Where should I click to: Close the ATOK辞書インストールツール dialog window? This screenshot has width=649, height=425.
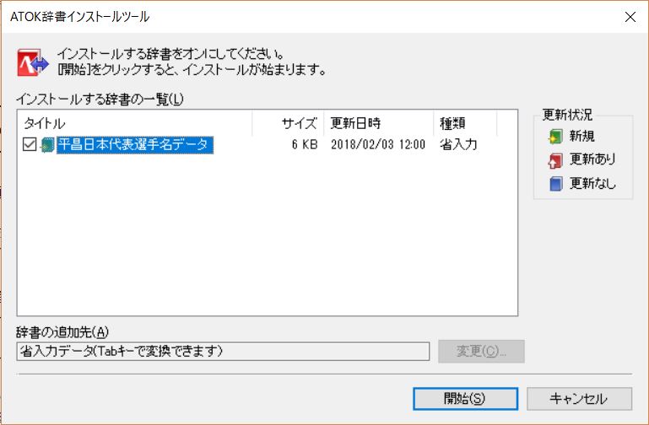[629, 15]
